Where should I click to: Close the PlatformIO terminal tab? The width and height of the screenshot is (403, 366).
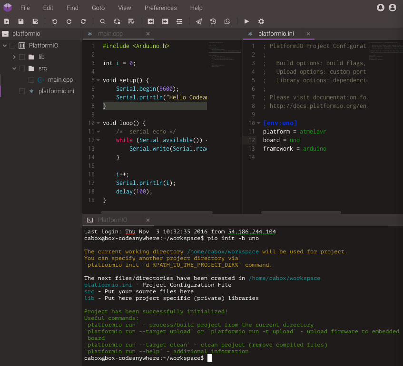[148, 220]
